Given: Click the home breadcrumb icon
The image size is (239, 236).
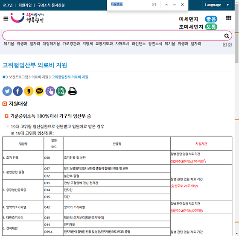Looking at the screenshot, I should pyautogui.click(x=4, y=77).
